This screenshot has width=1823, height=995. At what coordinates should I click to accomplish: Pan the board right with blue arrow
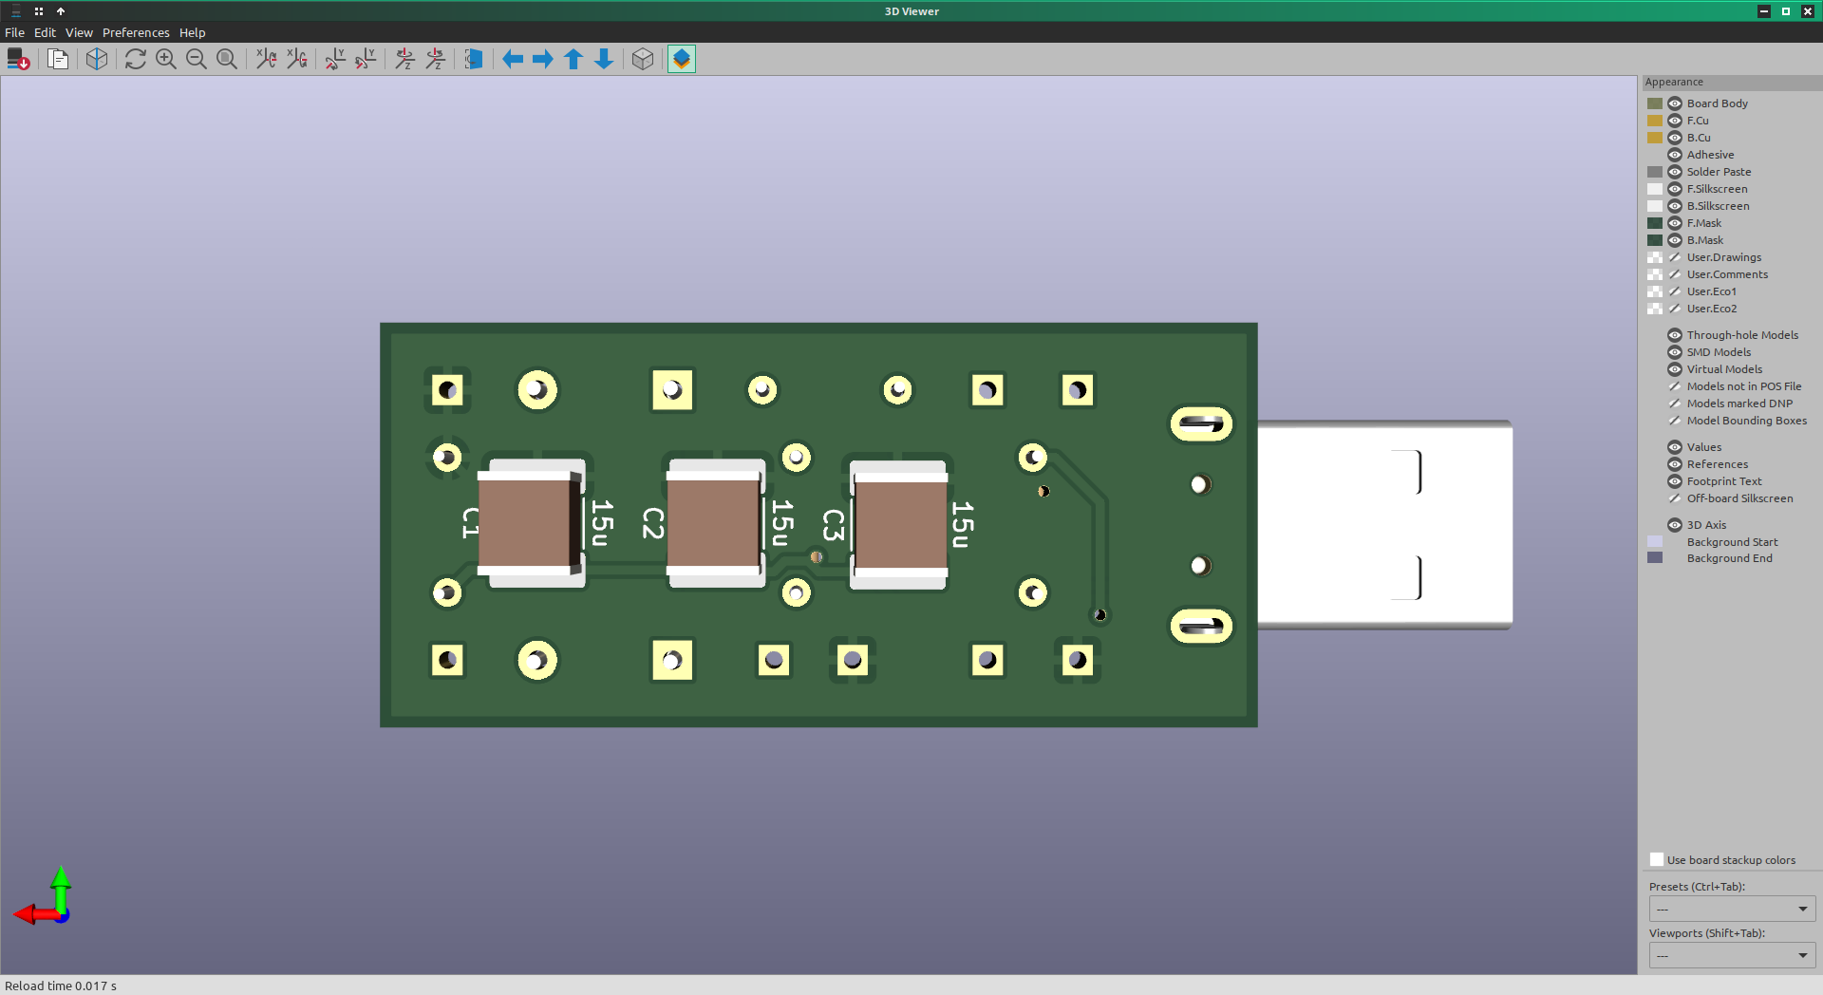click(543, 59)
